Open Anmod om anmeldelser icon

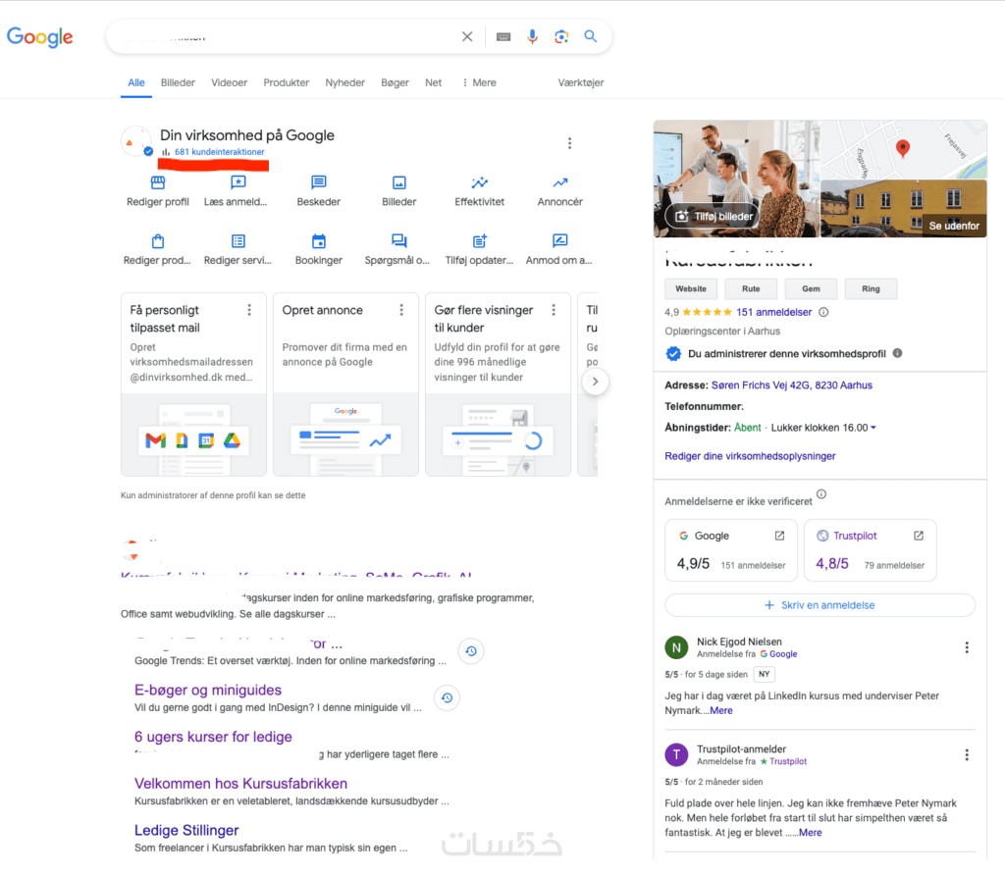tap(560, 241)
